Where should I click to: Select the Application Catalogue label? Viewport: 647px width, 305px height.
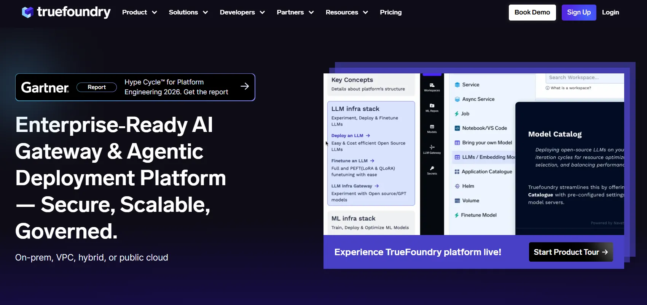[487, 172]
